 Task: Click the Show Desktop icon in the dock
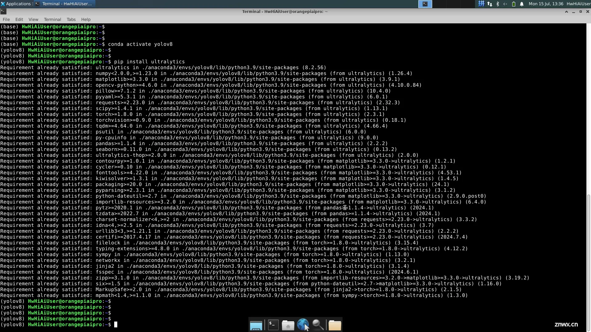[256, 325]
